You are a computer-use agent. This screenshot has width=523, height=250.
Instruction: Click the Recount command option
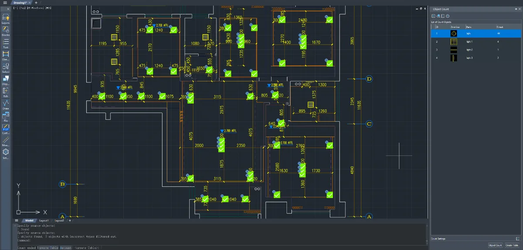[x=65, y=247]
